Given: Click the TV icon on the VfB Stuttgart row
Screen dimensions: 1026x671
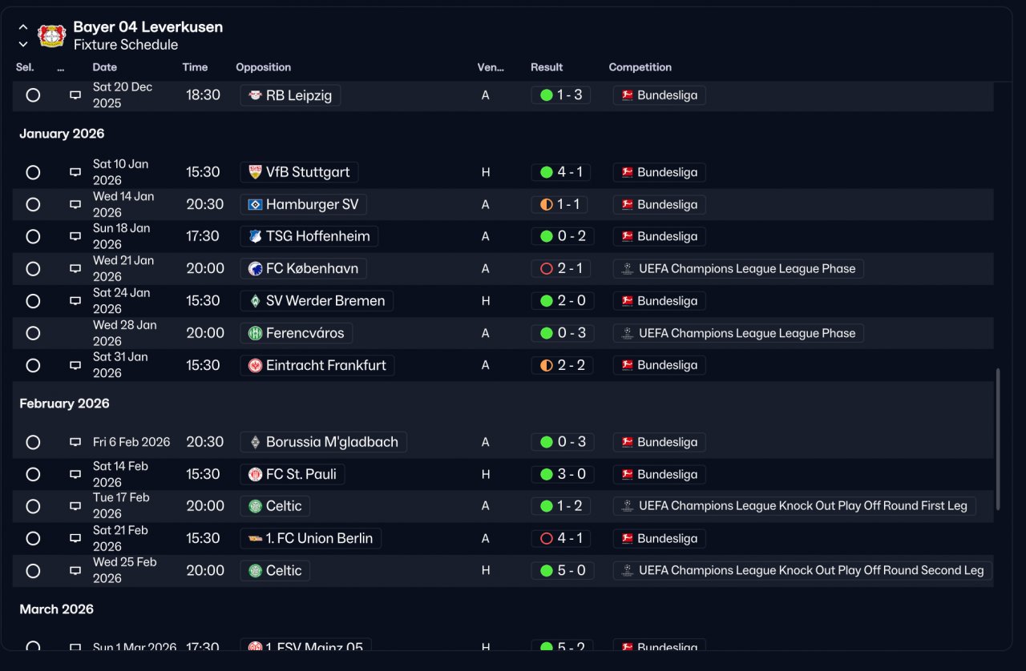Looking at the screenshot, I should (x=75, y=172).
